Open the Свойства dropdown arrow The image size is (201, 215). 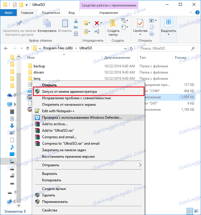(x=140, y=35)
